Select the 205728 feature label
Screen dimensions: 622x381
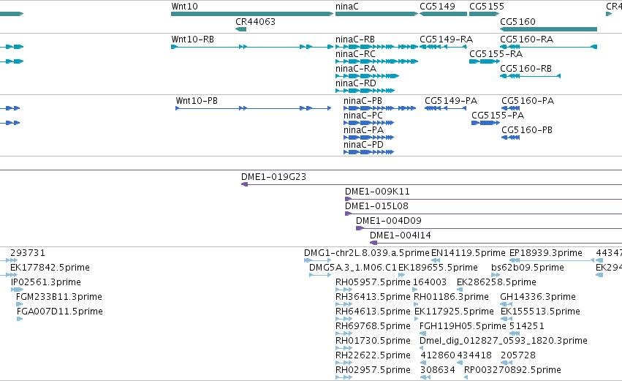tap(518, 356)
